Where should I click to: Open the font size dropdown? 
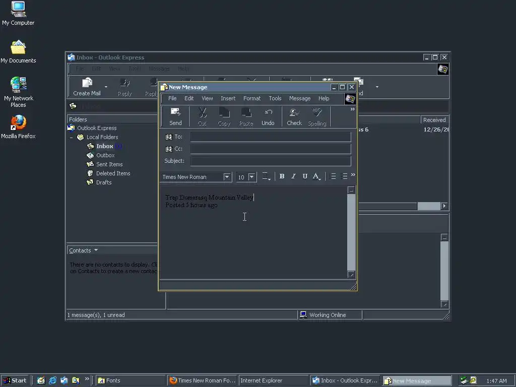tap(251, 177)
